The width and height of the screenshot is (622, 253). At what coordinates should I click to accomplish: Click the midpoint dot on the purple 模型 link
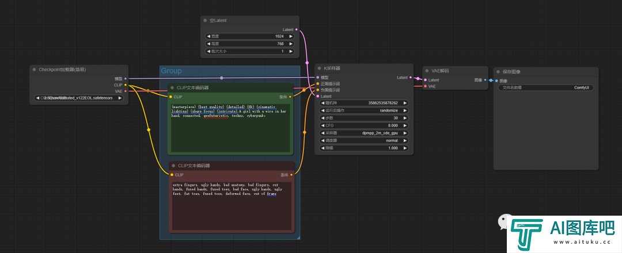pyautogui.click(x=221, y=78)
